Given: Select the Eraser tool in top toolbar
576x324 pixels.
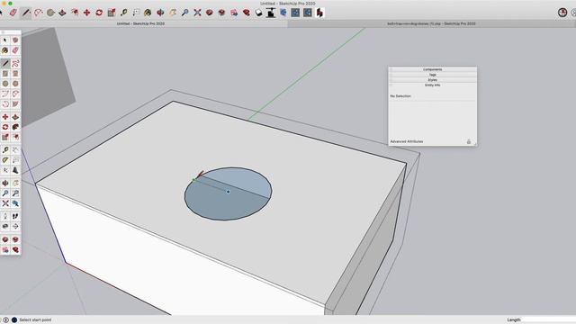Looking at the screenshot, I should click(13, 13).
